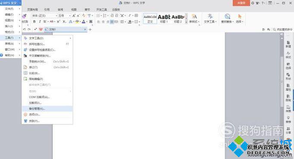Viewport: 294px width, 159px height.
Task: Click the text highlight color icon
Action: (77, 21)
